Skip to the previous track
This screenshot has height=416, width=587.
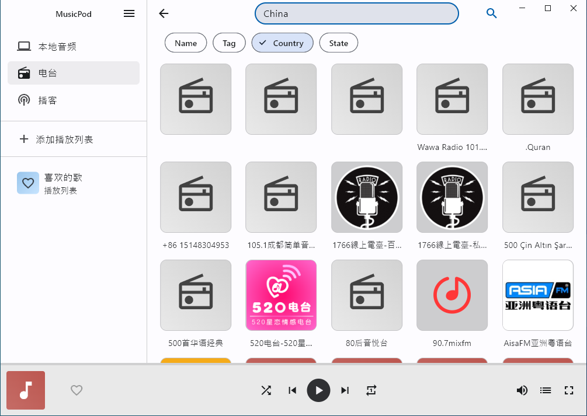(x=293, y=390)
